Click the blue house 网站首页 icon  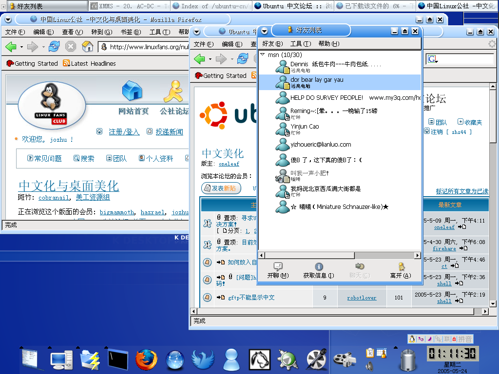coord(133,91)
